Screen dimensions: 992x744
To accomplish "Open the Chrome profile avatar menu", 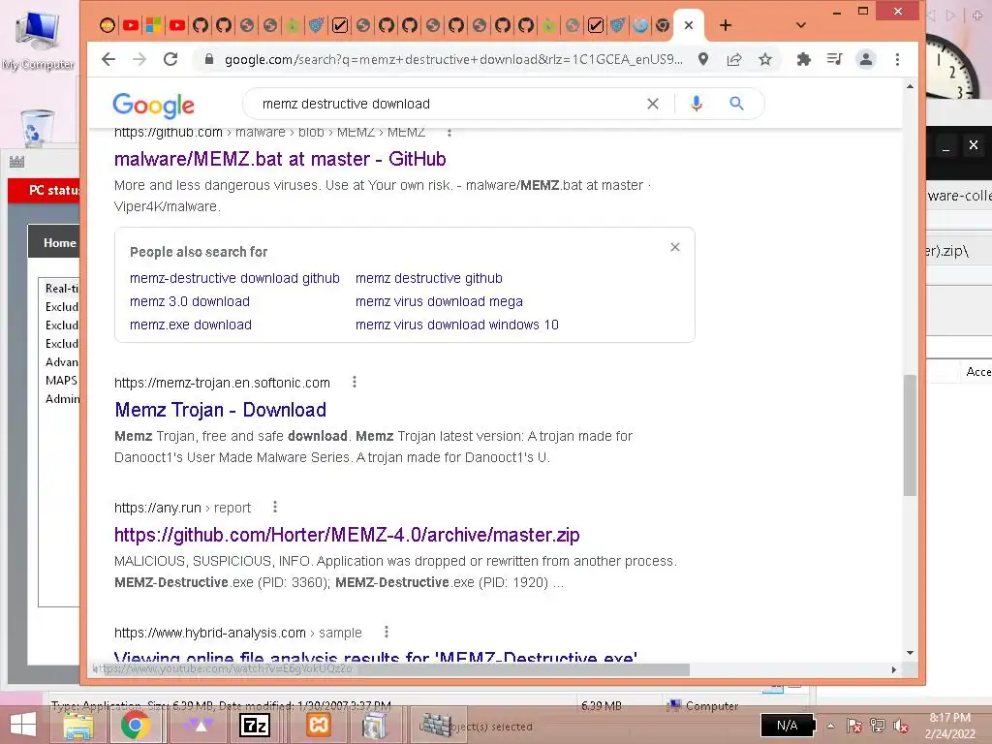I will (865, 59).
